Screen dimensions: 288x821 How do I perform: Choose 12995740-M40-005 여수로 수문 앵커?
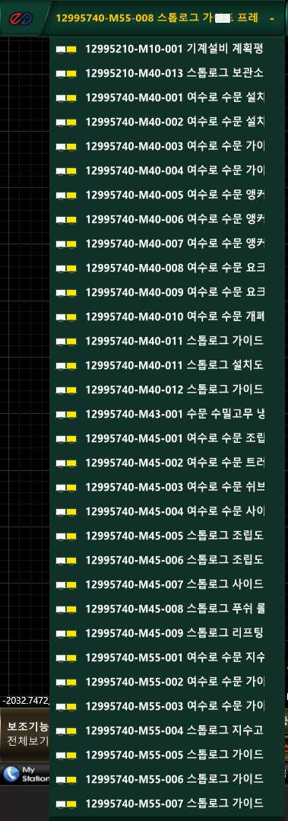tap(166, 195)
